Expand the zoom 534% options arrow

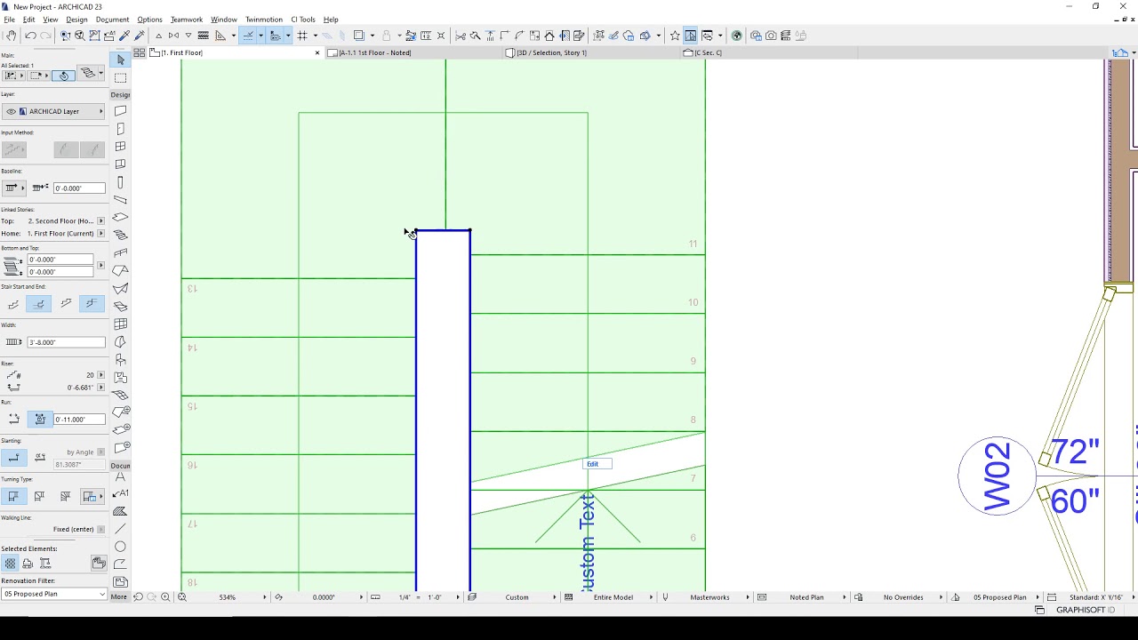click(264, 597)
